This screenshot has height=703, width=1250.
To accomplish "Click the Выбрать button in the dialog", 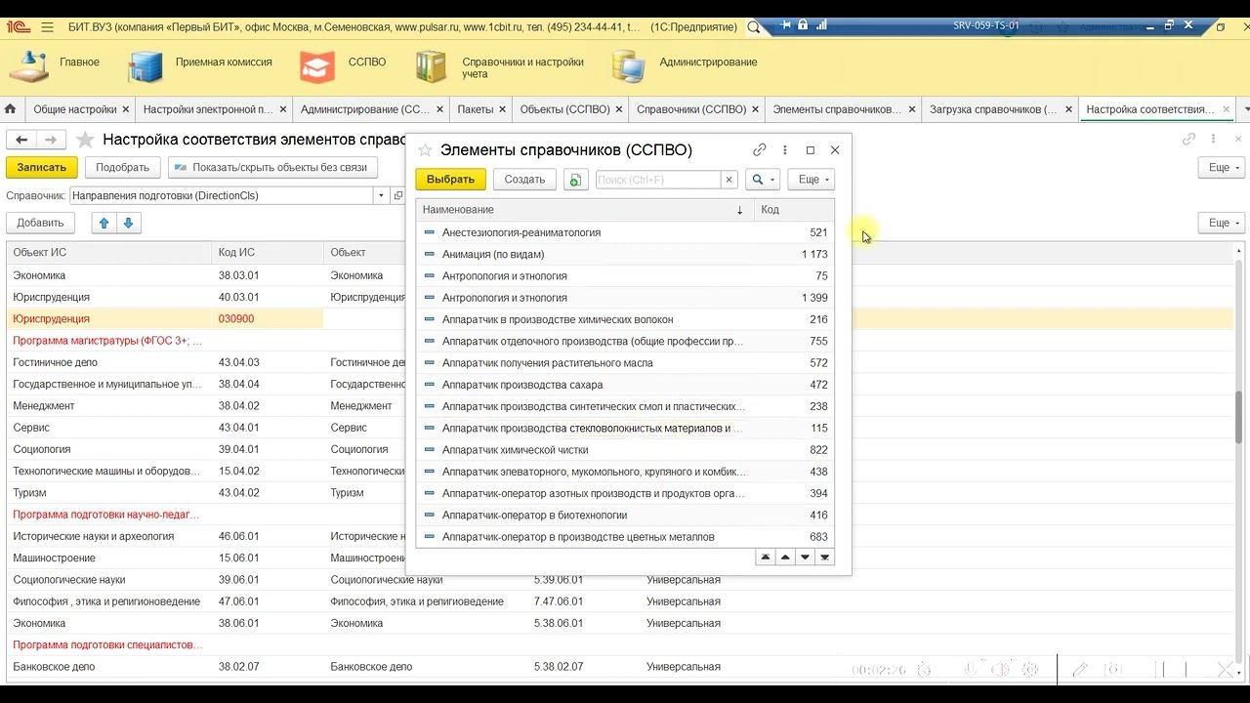I will (450, 180).
